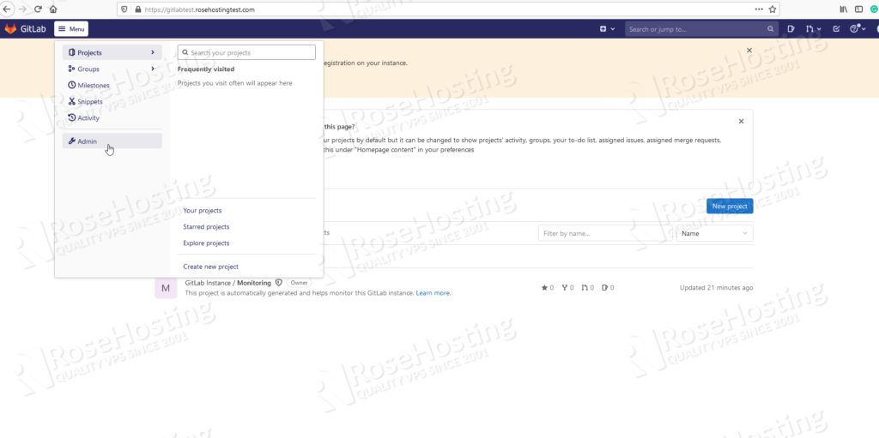
Task: Click the Admin wrench icon
Action: (72, 141)
